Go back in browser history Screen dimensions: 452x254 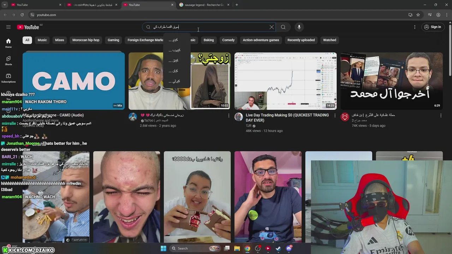pos(5,15)
